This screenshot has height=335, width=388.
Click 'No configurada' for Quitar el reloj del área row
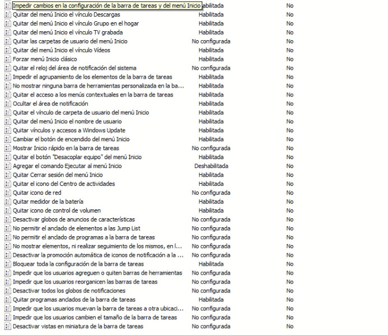pos(211,68)
